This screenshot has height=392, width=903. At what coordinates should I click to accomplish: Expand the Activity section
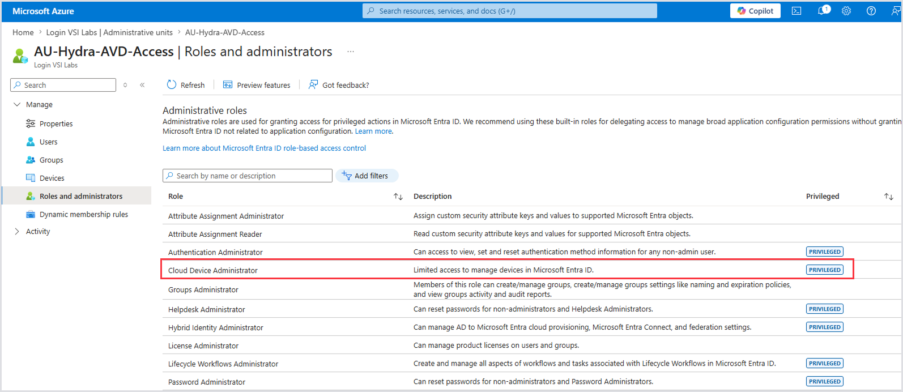pyautogui.click(x=17, y=231)
